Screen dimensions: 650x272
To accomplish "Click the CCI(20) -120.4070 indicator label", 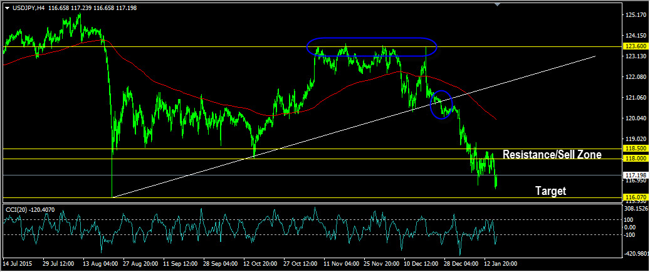I will [30, 209].
